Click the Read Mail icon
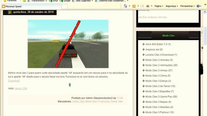 coord(142,6)
